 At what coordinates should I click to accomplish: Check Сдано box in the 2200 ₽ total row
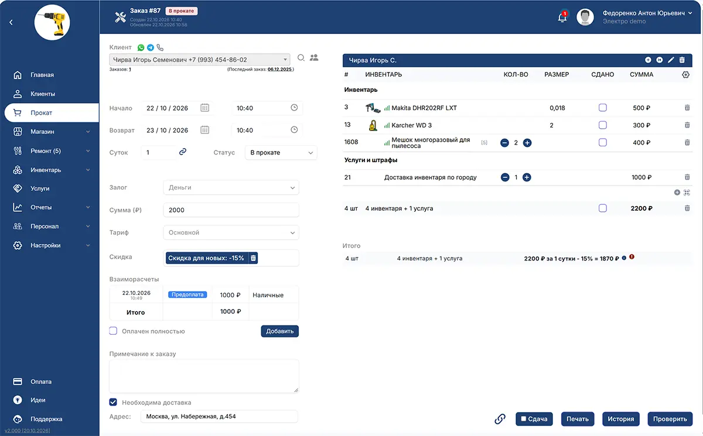point(603,208)
